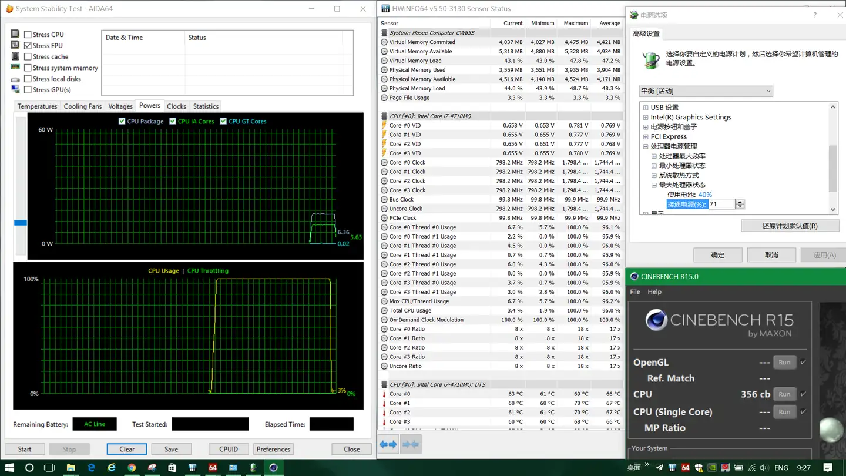Expand 处理器最大频率 sub-node

click(654, 156)
